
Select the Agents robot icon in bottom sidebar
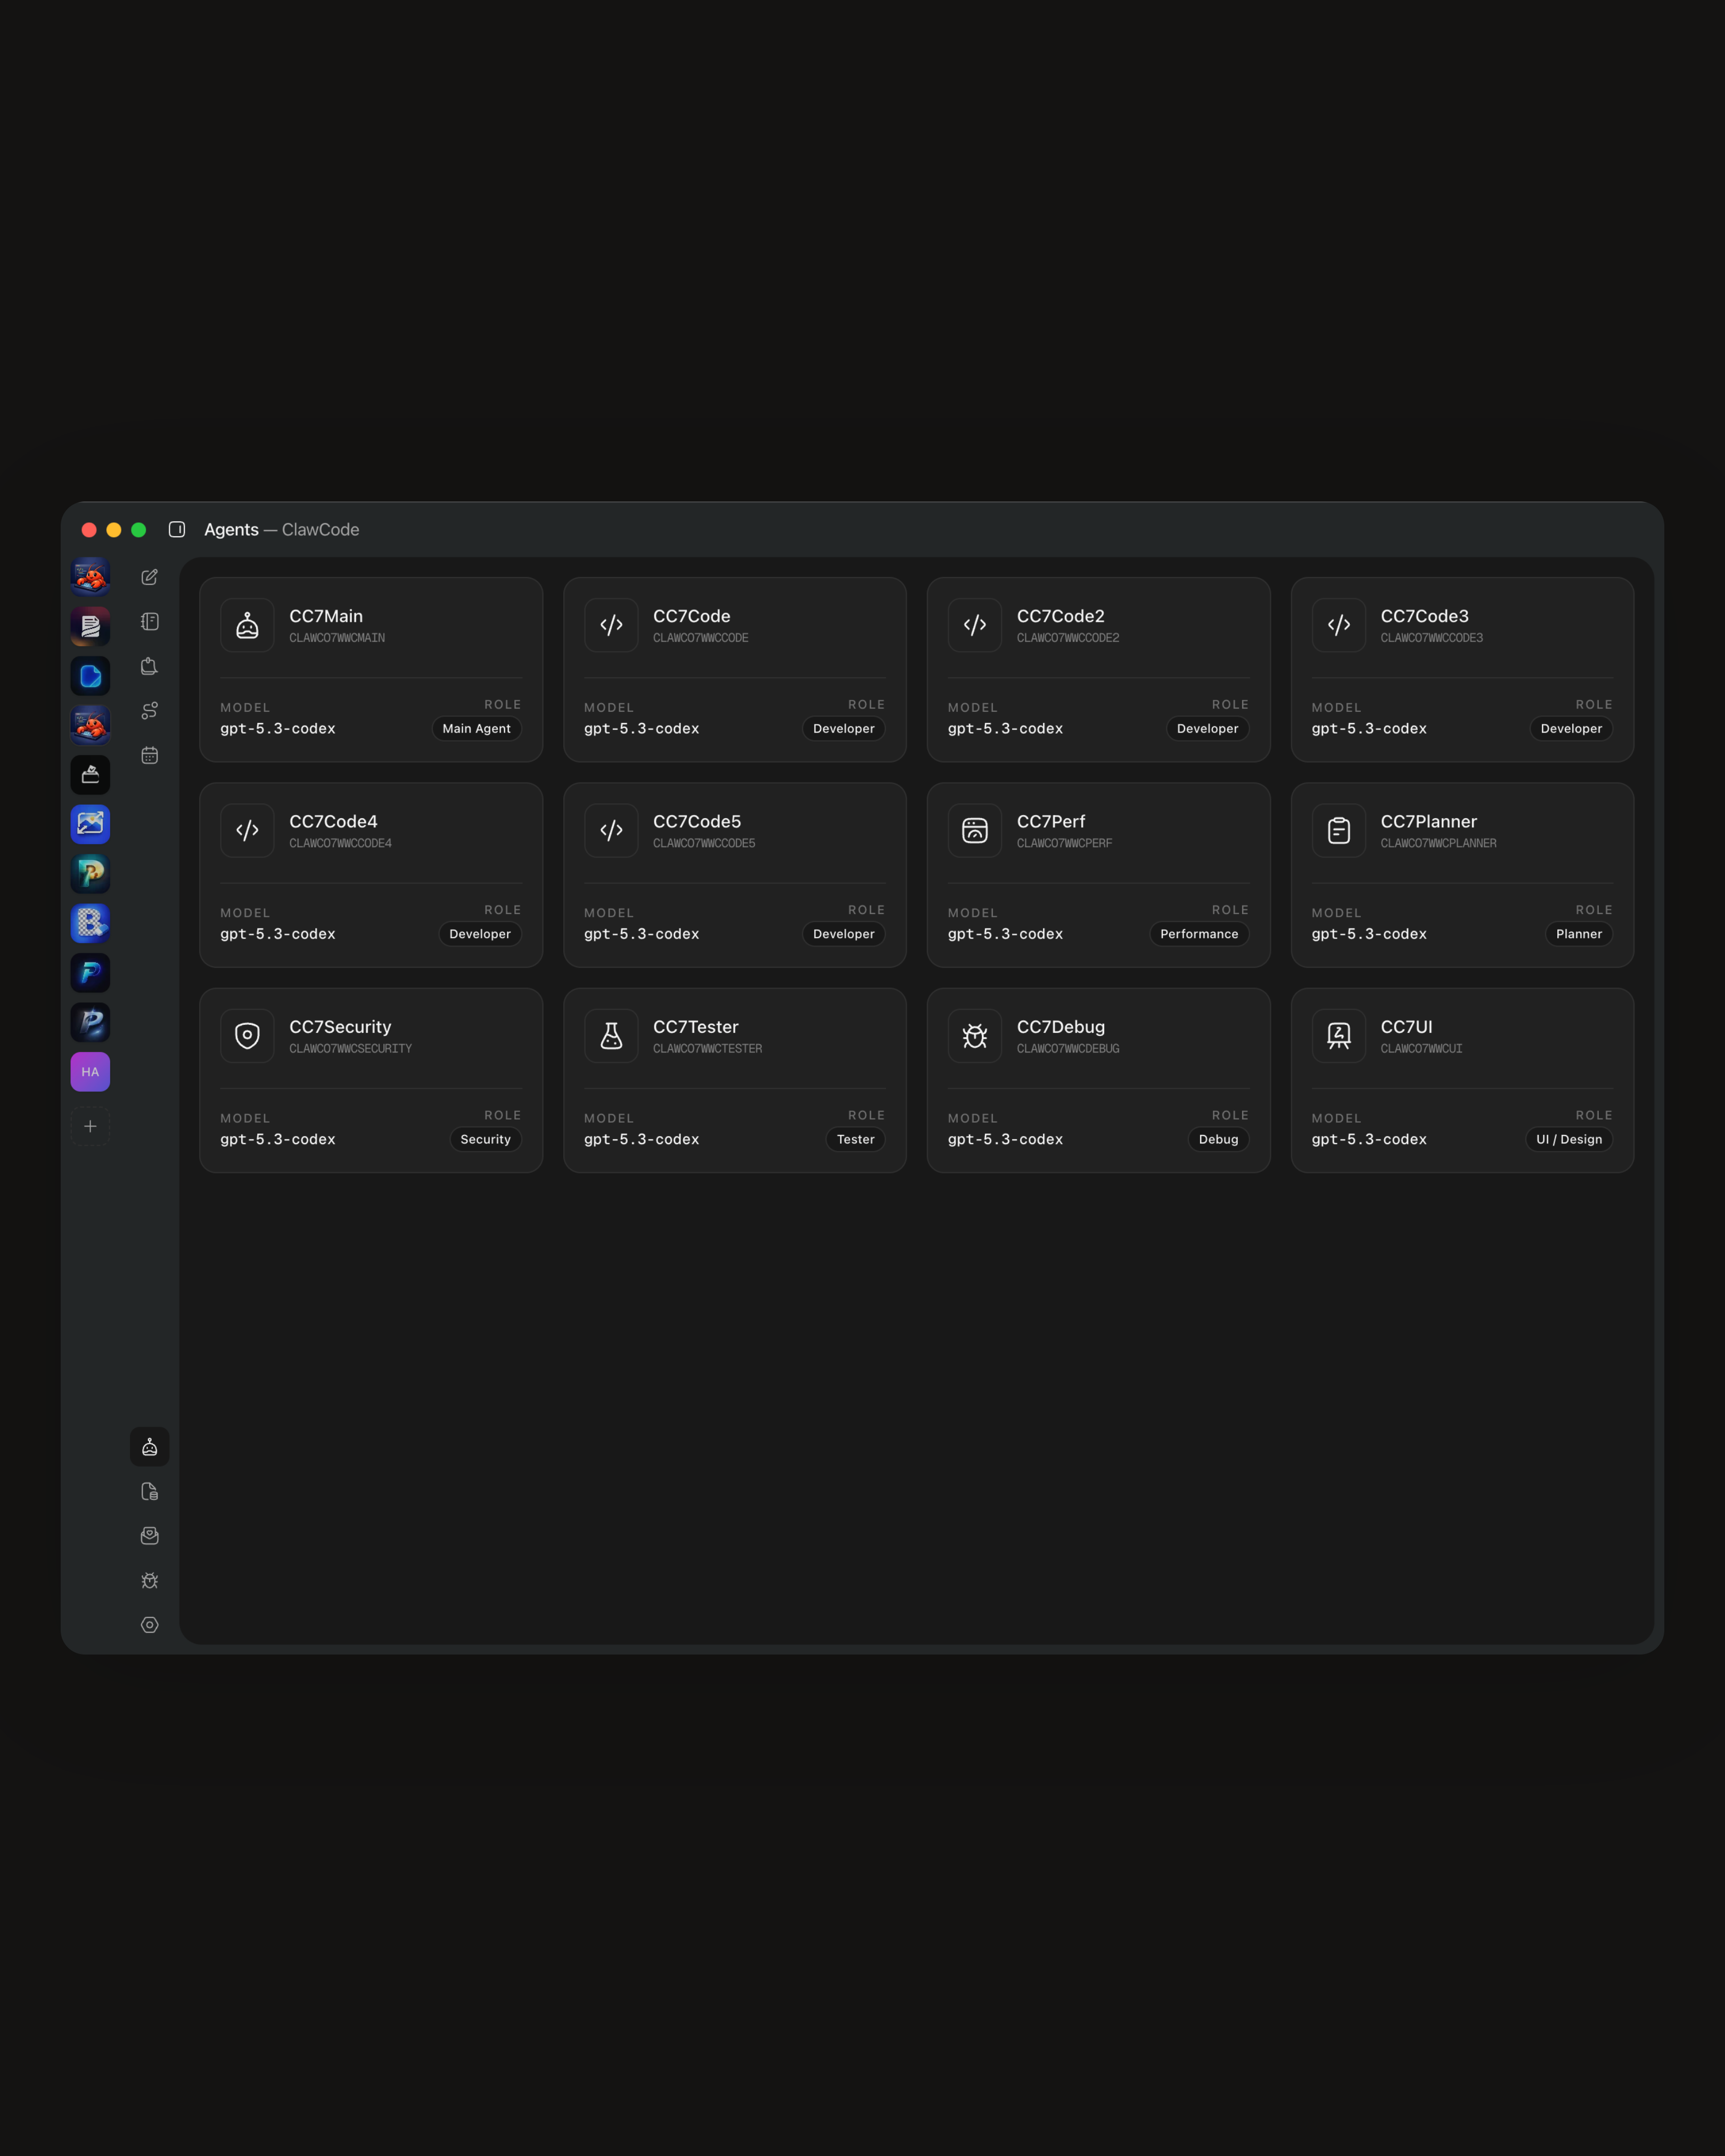pyautogui.click(x=150, y=1447)
